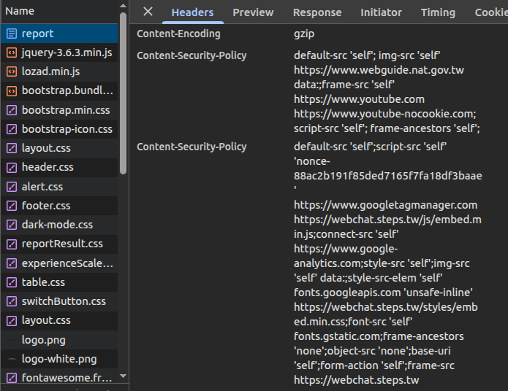Click the stylesheet icon beside bootstrap.min.css
The width and height of the screenshot is (508, 391).
12,110
